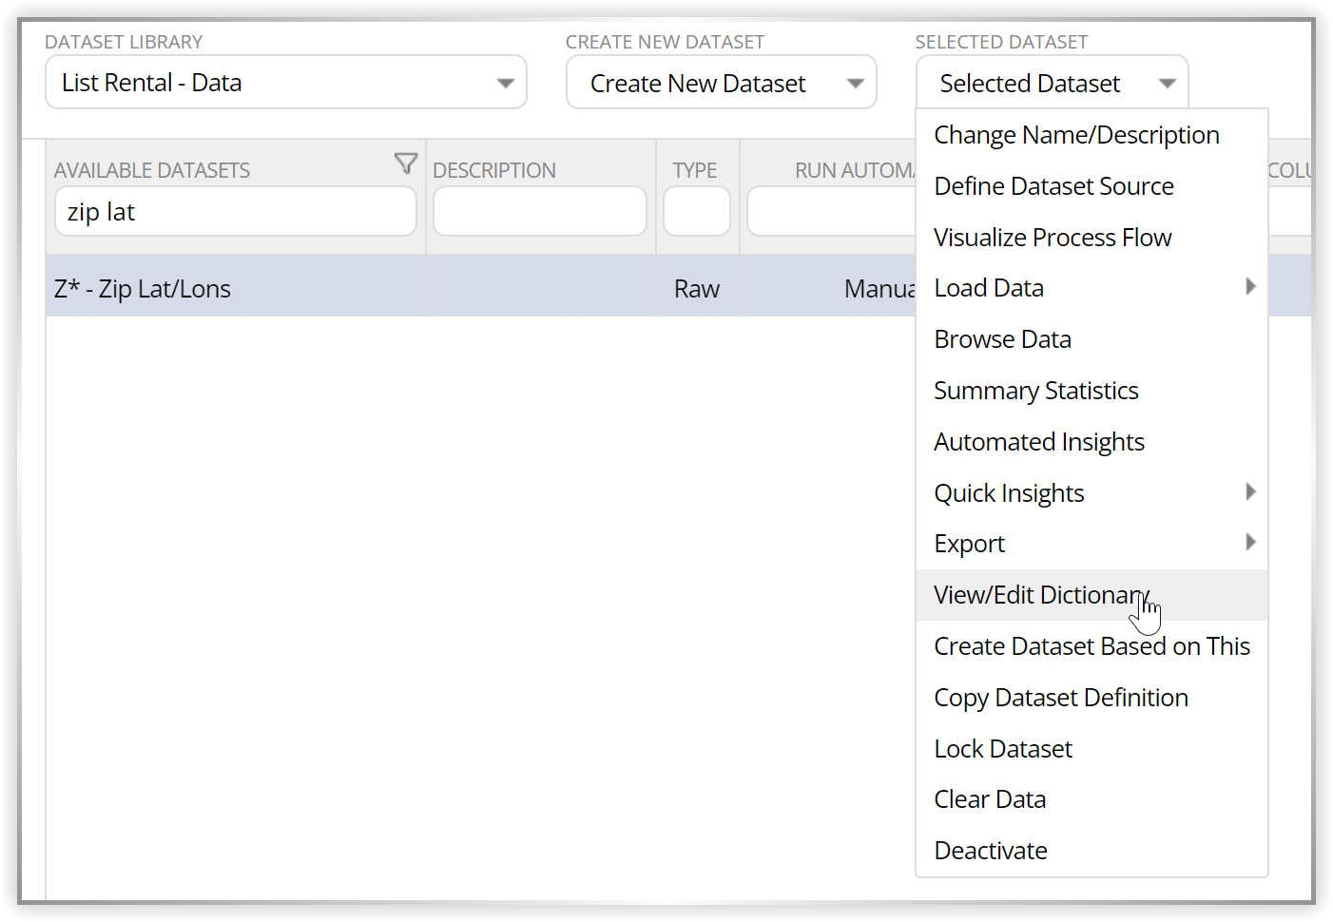Viewport: 1333px width, 922px height.
Task: Click the 'Raw' type cell
Action: [697, 289]
